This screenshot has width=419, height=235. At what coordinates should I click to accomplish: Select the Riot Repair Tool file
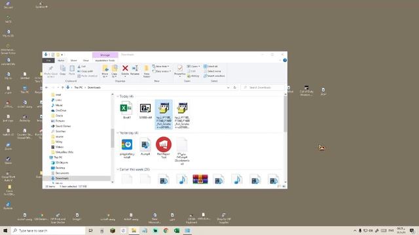click(x=164, y=148)
